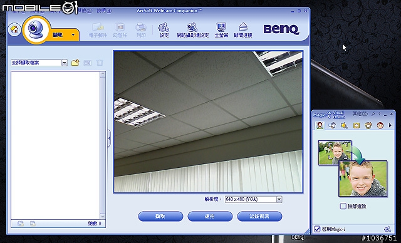This screenshot has width=401, height=243.
Task: Open 其他(X) menu in Magic-i window
Action: click(x=360, y=114)
